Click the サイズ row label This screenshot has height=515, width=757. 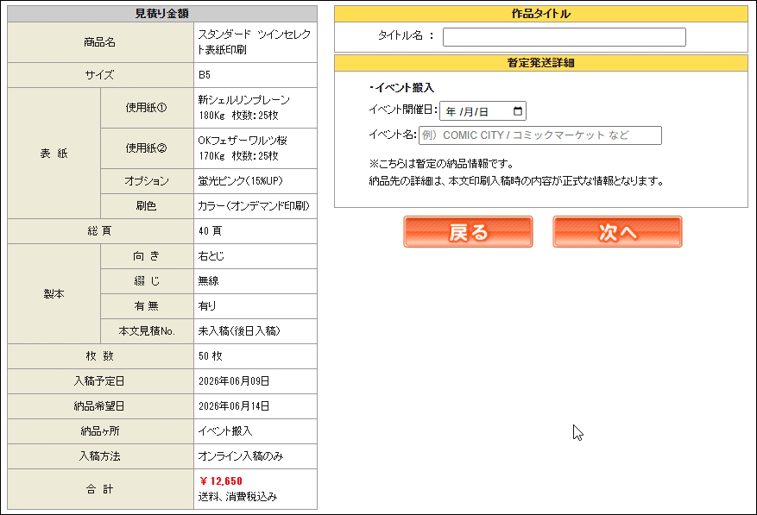(100, 75)
